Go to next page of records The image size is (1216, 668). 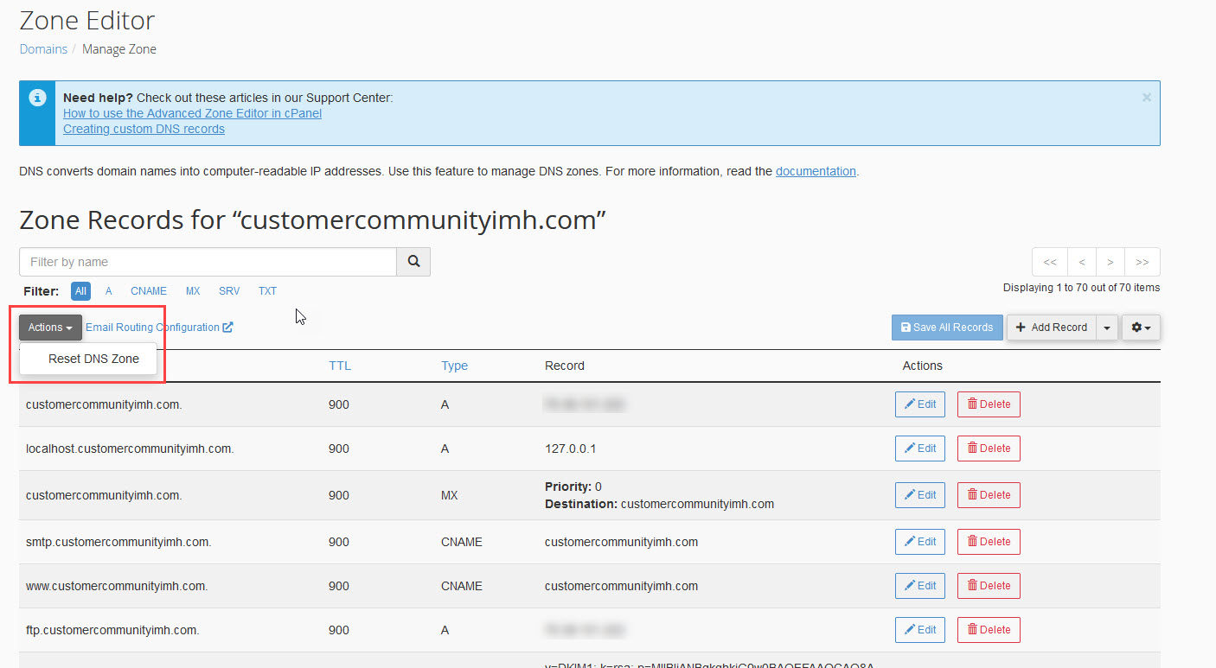click(x=1110, y=262)
